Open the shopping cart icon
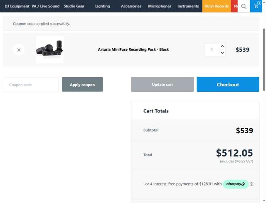 (x=256, y=6)
